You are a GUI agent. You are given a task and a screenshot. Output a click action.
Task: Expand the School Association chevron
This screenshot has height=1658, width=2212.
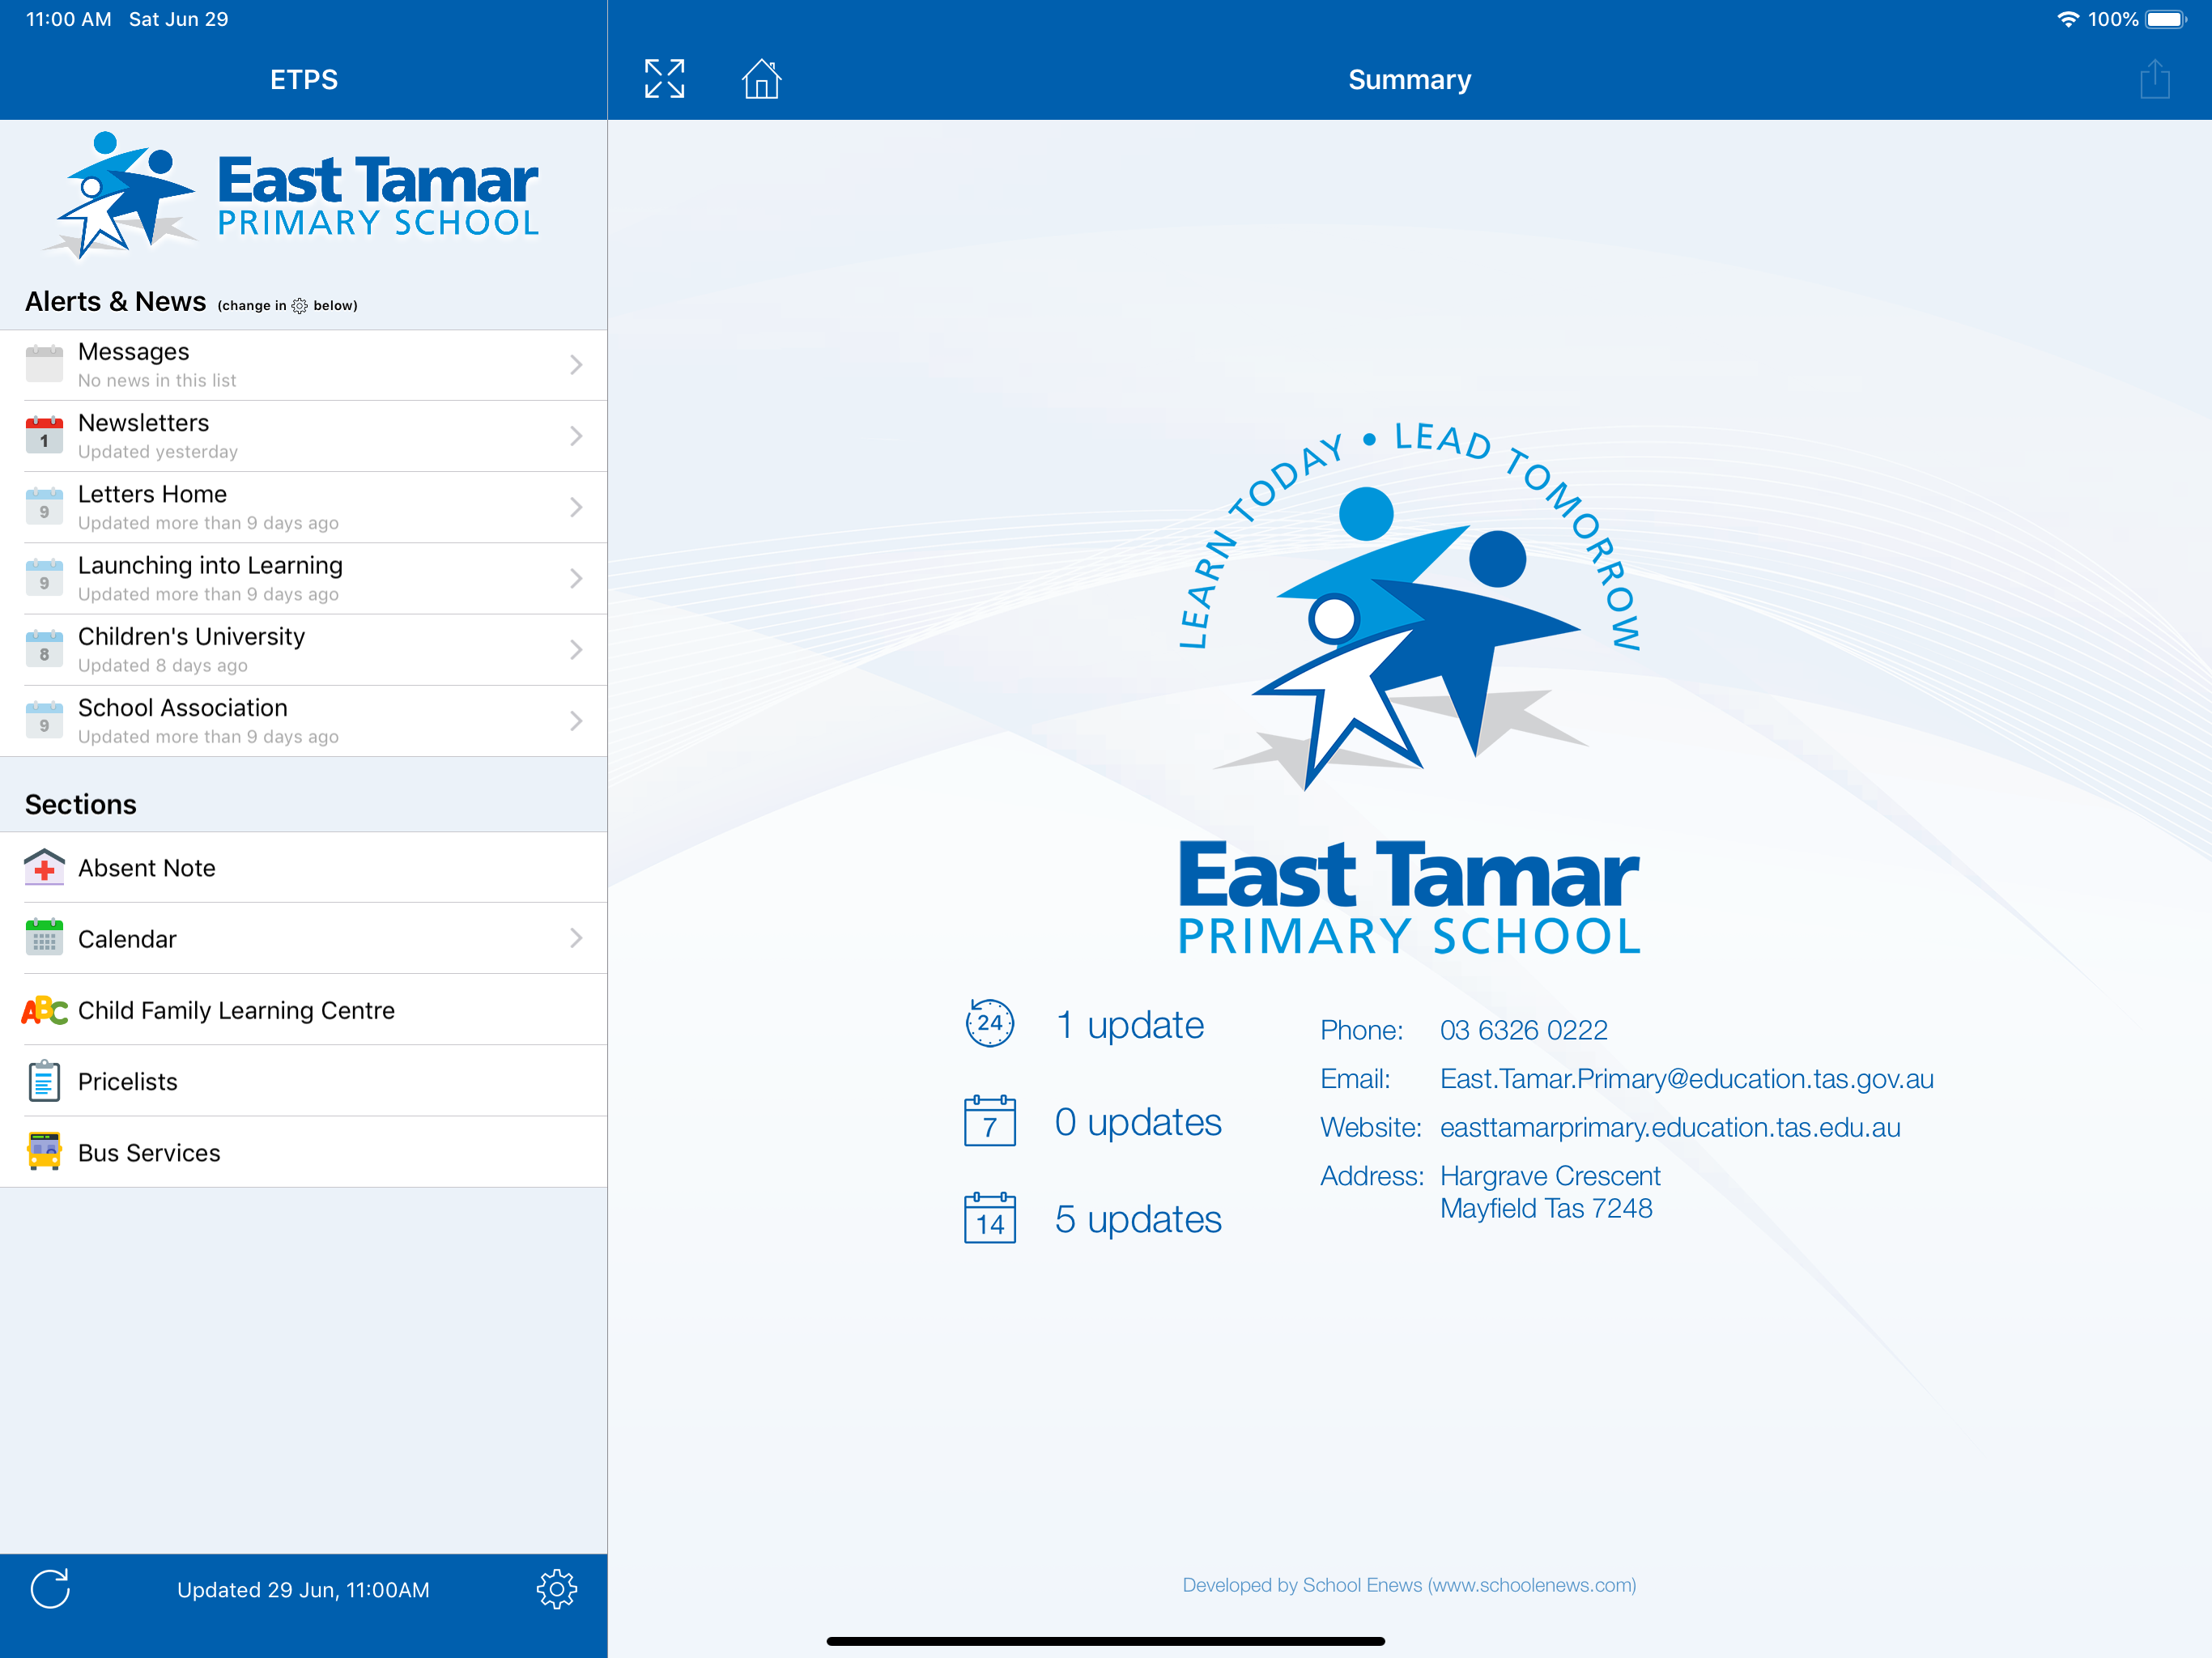coord(576,720)
